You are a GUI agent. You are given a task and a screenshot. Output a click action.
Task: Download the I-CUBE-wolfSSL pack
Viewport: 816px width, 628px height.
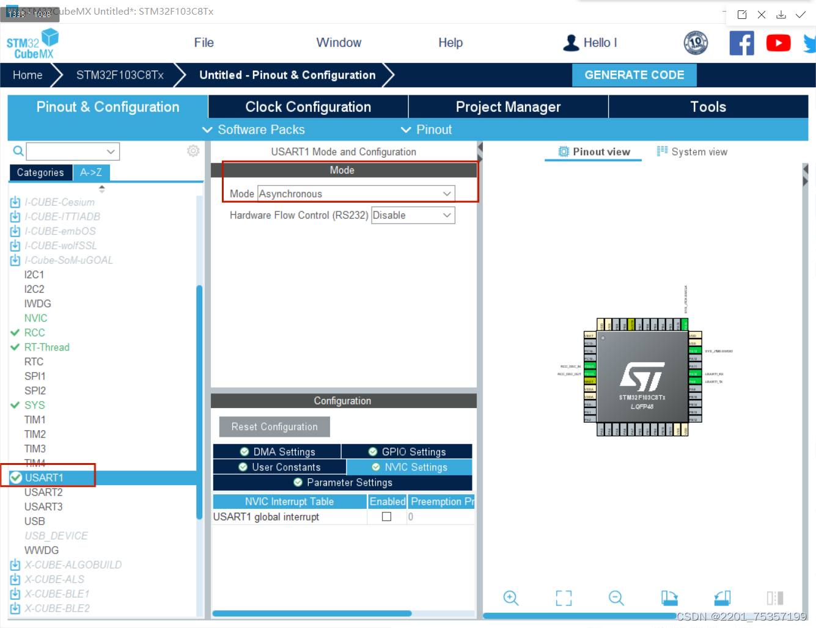15,246
